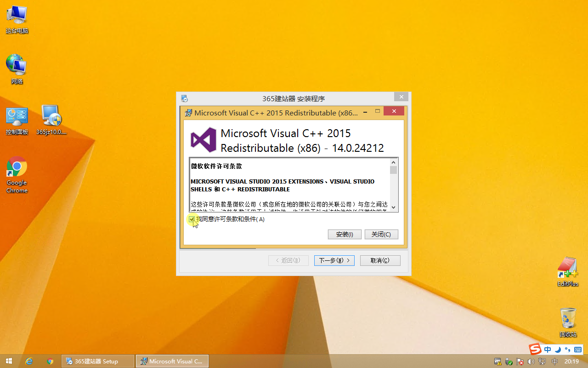Launch Internet Explorer from taskbar
The height and width of the screenshot is (368, 588).
[29, 361]
